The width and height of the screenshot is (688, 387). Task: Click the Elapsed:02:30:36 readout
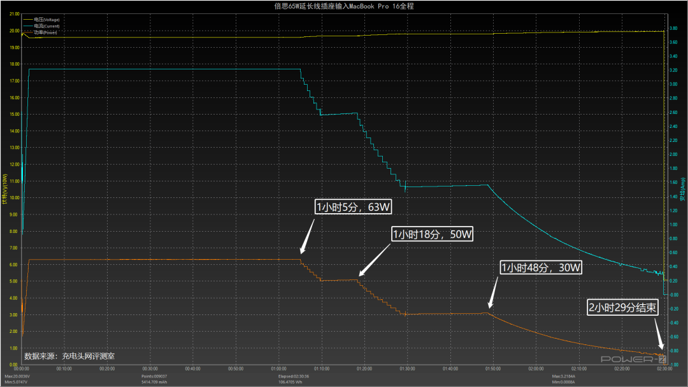(x=294, y=376)
